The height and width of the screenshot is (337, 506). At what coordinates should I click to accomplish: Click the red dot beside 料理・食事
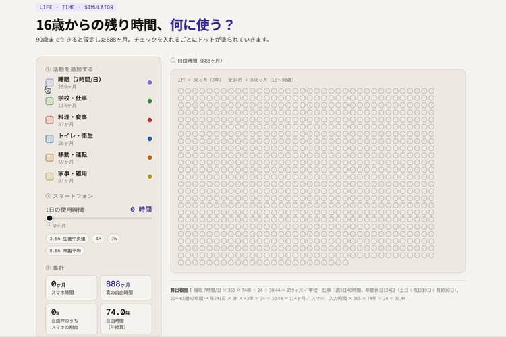[150, 120]
